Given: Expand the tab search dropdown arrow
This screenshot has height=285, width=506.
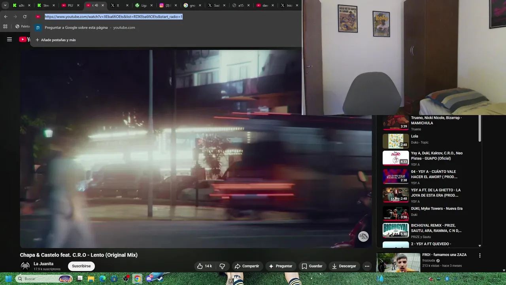Looking at the screenshot, I should pyautogui.click(x=5, y=6).
